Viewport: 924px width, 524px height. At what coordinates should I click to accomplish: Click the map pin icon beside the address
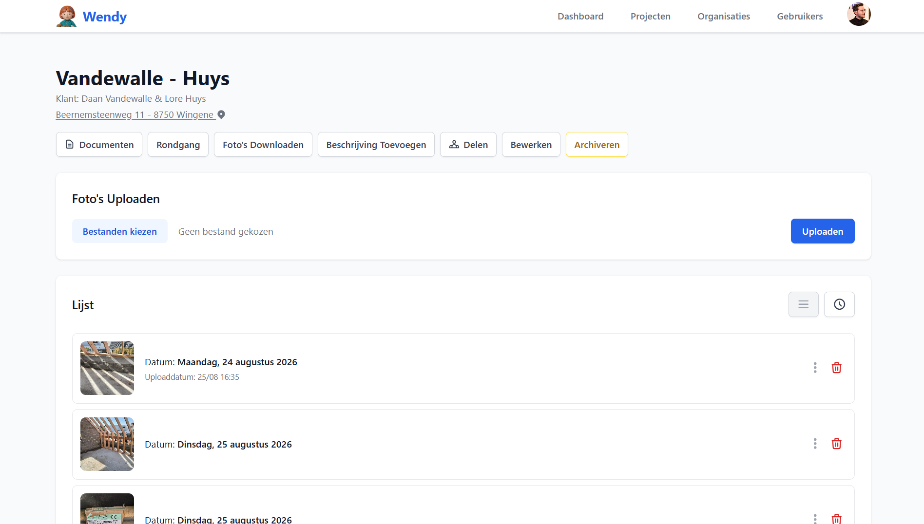pyautogui.click(x=221, y=115)
